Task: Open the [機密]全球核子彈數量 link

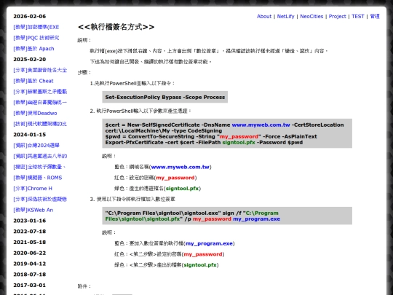Action: pos(39,167)
